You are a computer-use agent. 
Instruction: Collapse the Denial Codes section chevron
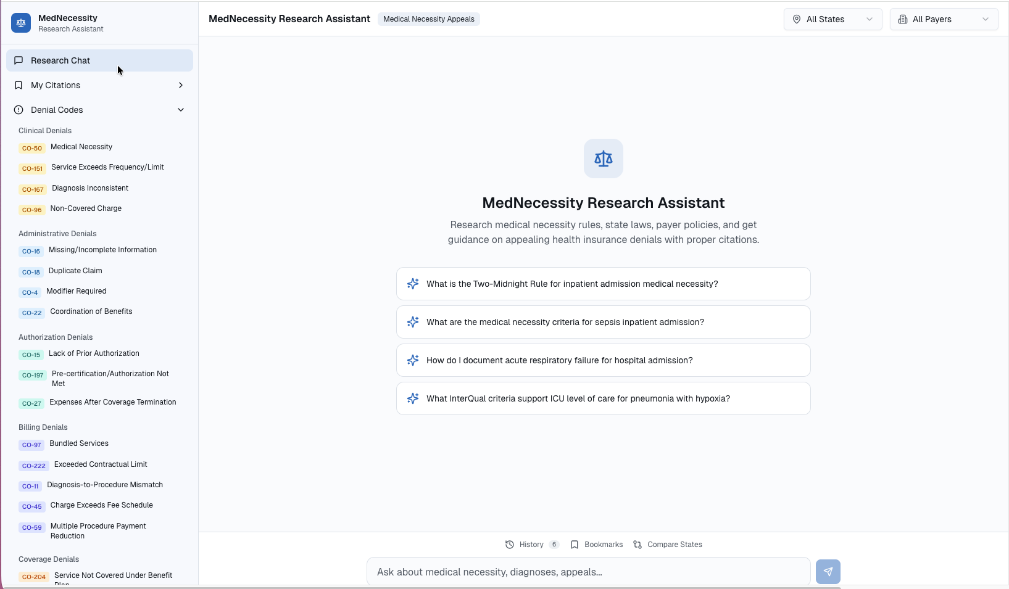(x=181, y=110)
